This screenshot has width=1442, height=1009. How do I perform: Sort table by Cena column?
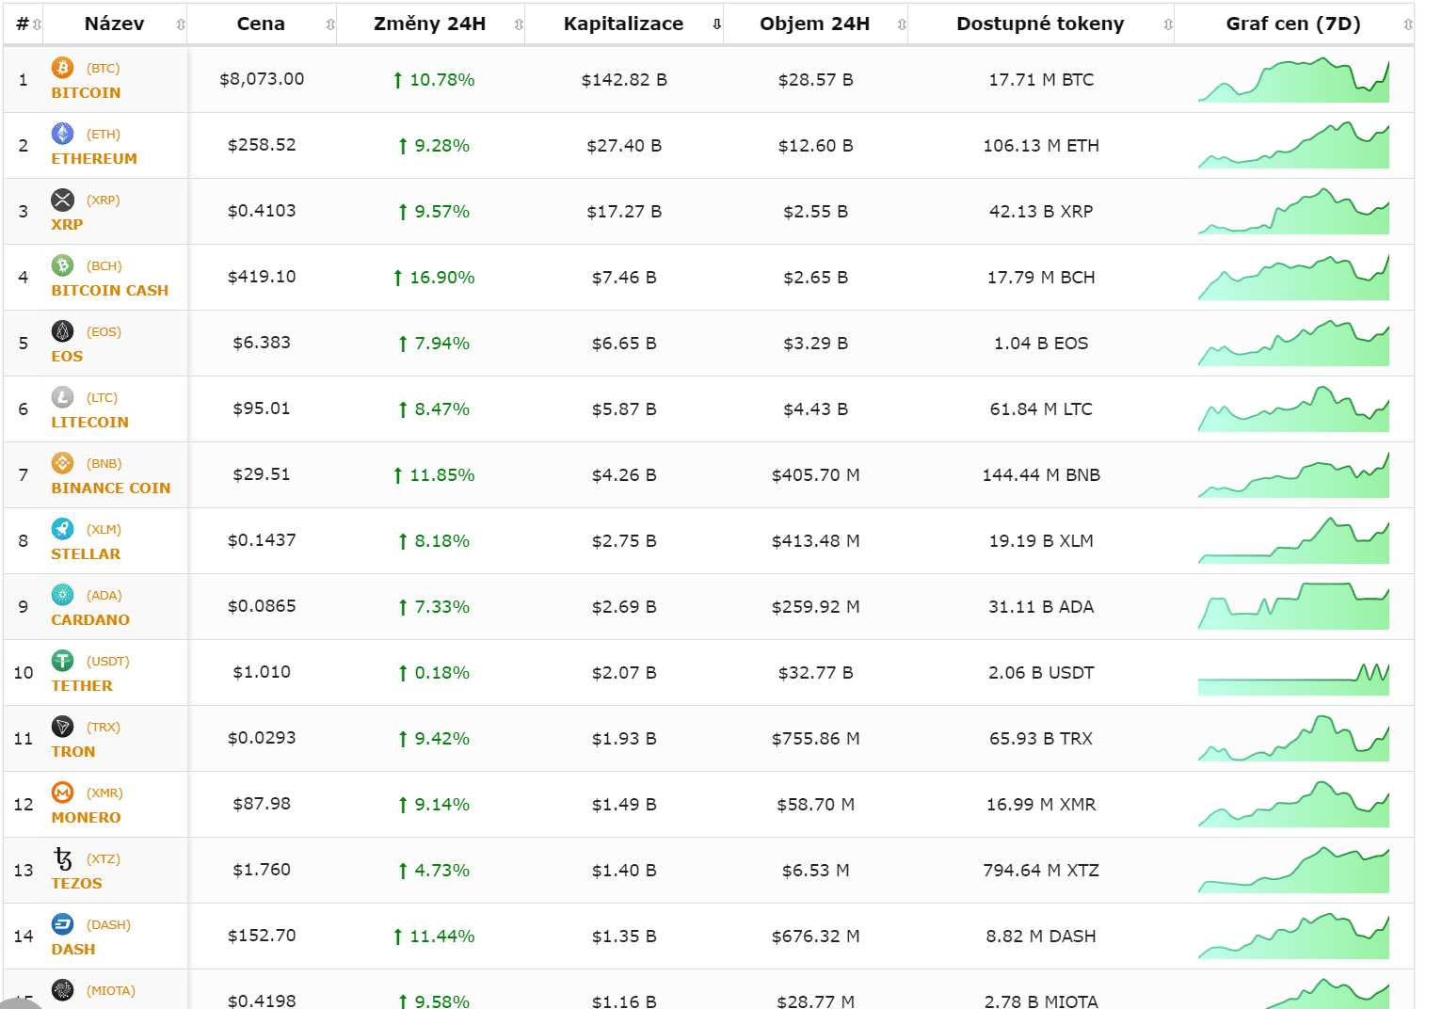click(x=261, y=24)
